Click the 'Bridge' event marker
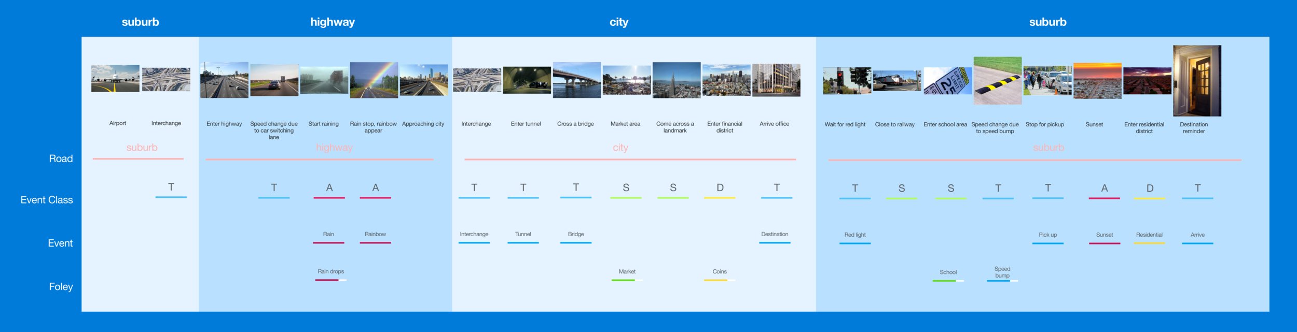The height and width of the screenshot is (332, 1297). coord(576,237)
